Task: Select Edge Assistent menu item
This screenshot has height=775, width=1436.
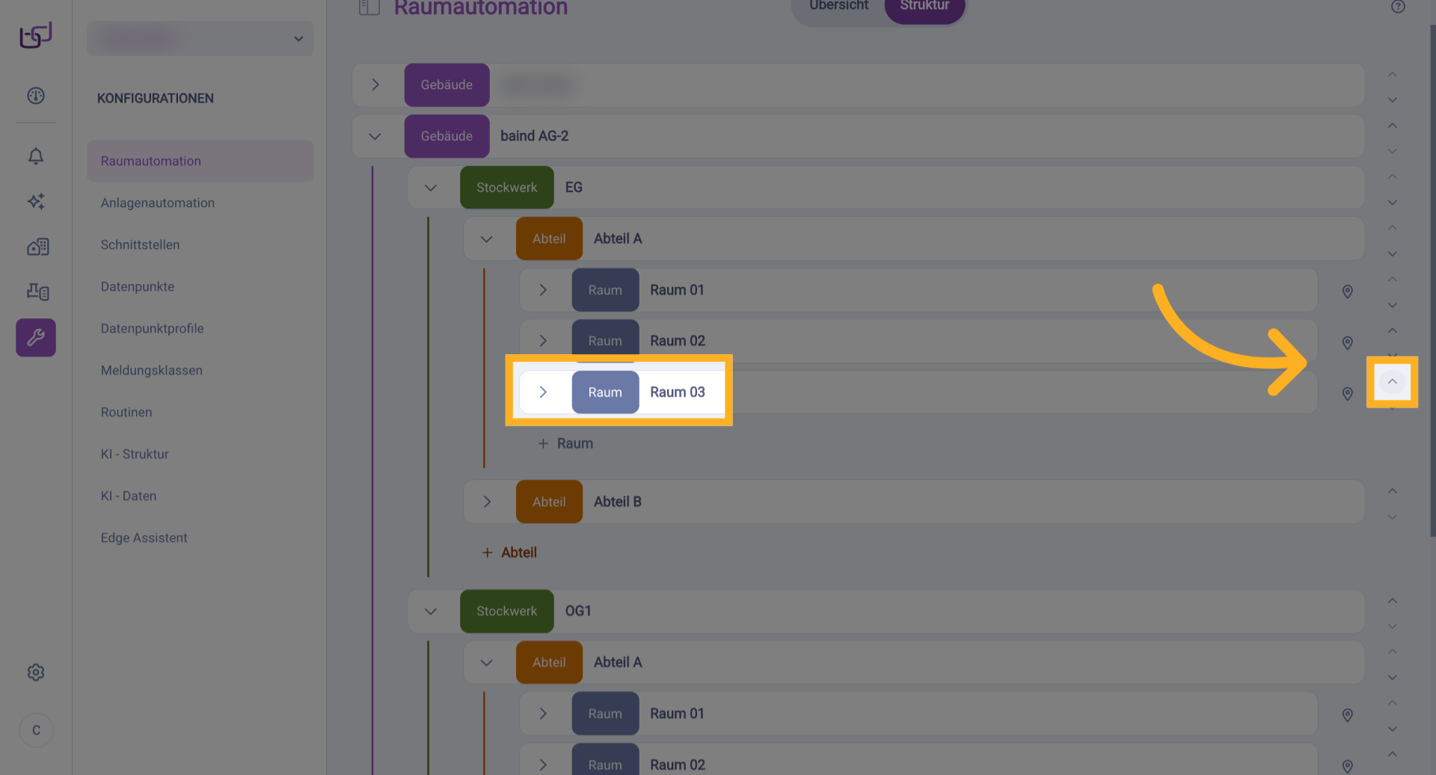Action: [144, 537]
